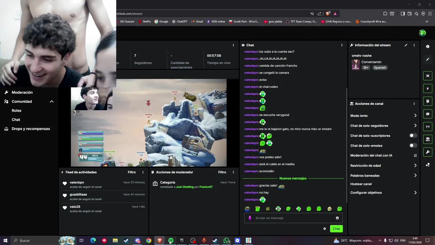Screen dimensions: 435x245
Task: Open Brave Leo AI sparkle icon
Action: tap(416, 14)
